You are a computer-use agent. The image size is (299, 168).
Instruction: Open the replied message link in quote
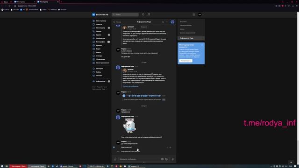(131, 86)
